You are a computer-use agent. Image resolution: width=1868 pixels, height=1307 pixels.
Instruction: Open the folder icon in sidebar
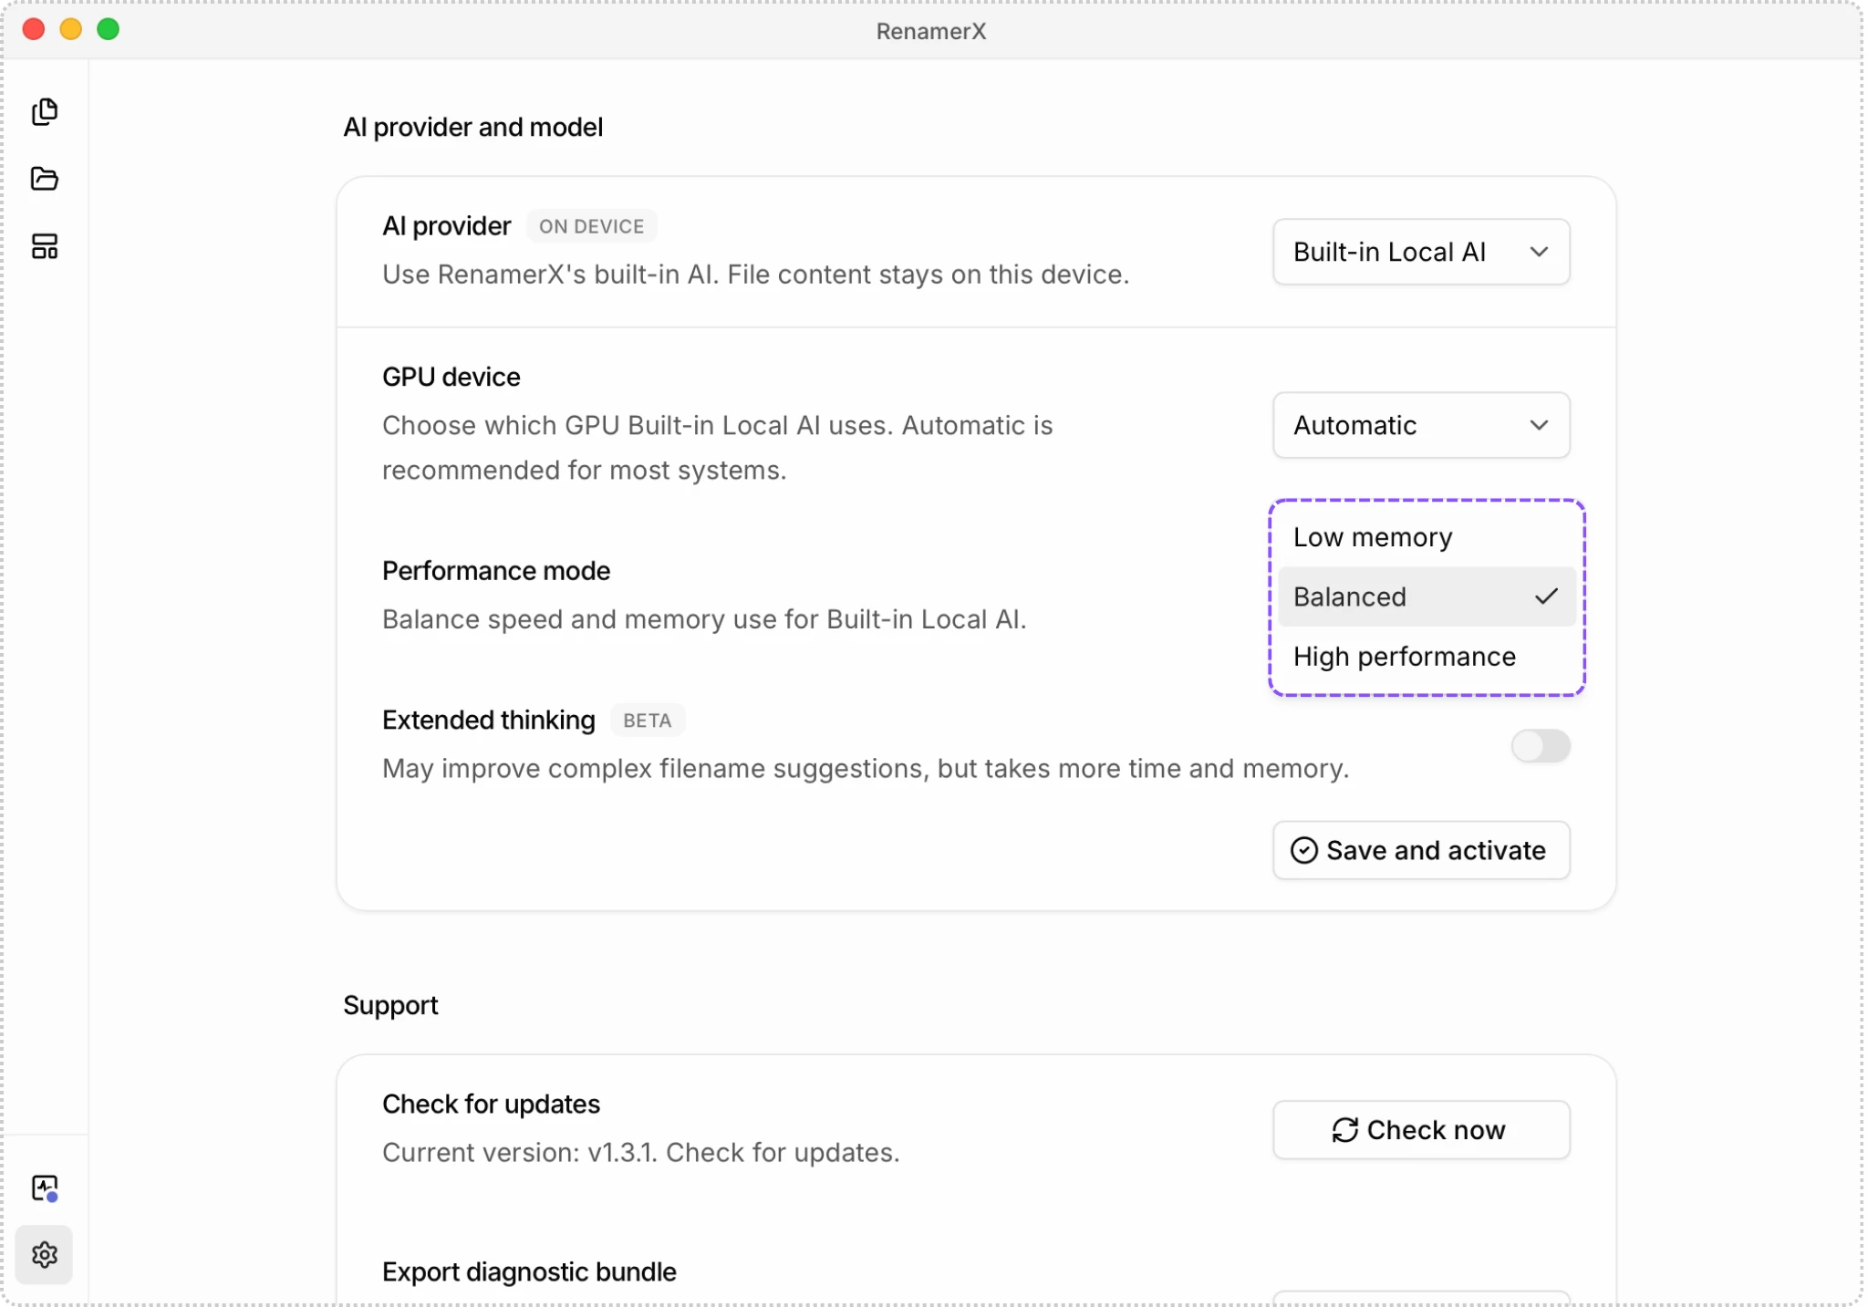(x=45, y=179)
